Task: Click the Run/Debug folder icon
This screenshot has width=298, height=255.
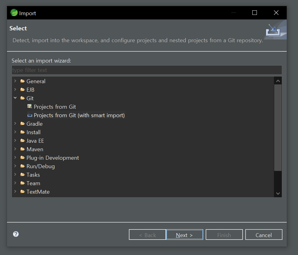Action: click(23, 166)
